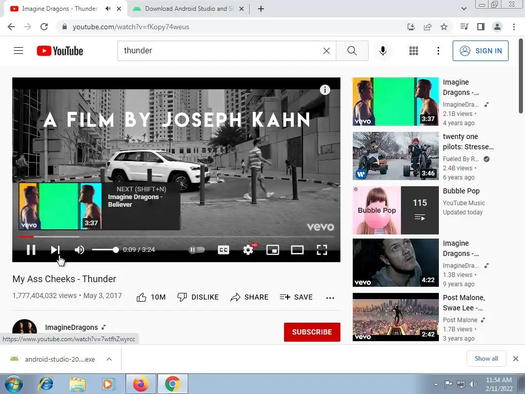Switch to theater mode icon

point(297,250)
